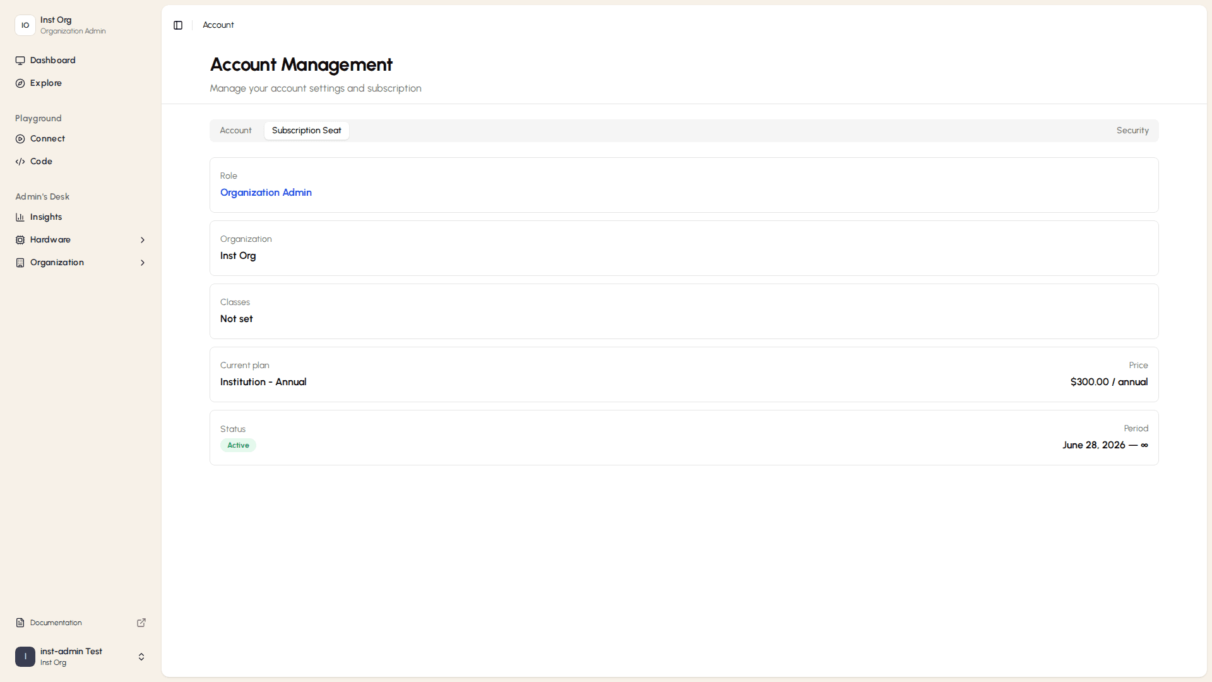Open the user account switcher chevrons
This screenshot has height=682, width=1212.
(x=141, y=657)
